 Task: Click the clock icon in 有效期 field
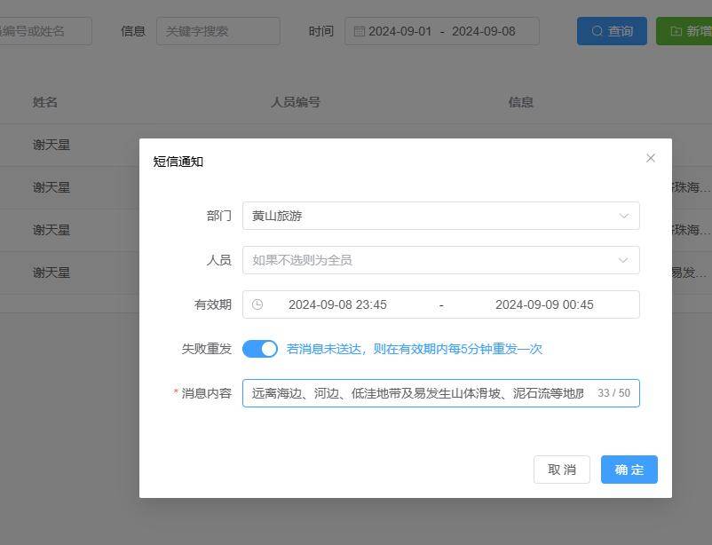pyautogui.click(x=257, y=304)
